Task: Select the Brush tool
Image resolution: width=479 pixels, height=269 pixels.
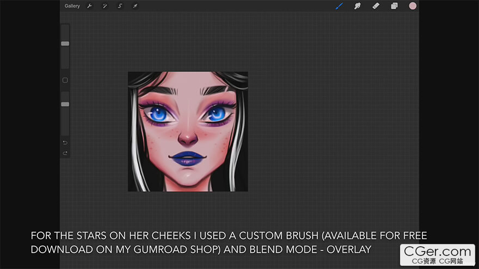Action: click(339, 6)
